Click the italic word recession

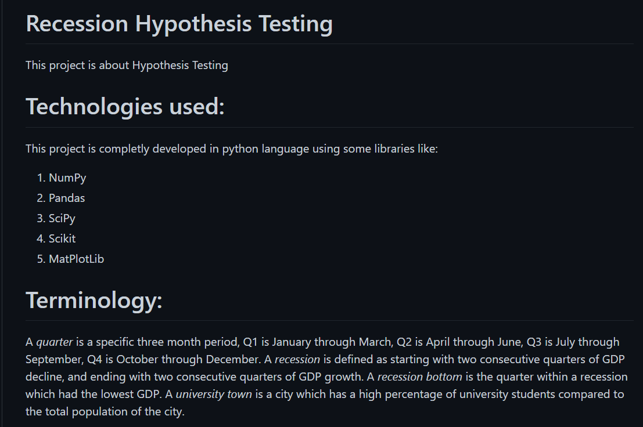297,360
